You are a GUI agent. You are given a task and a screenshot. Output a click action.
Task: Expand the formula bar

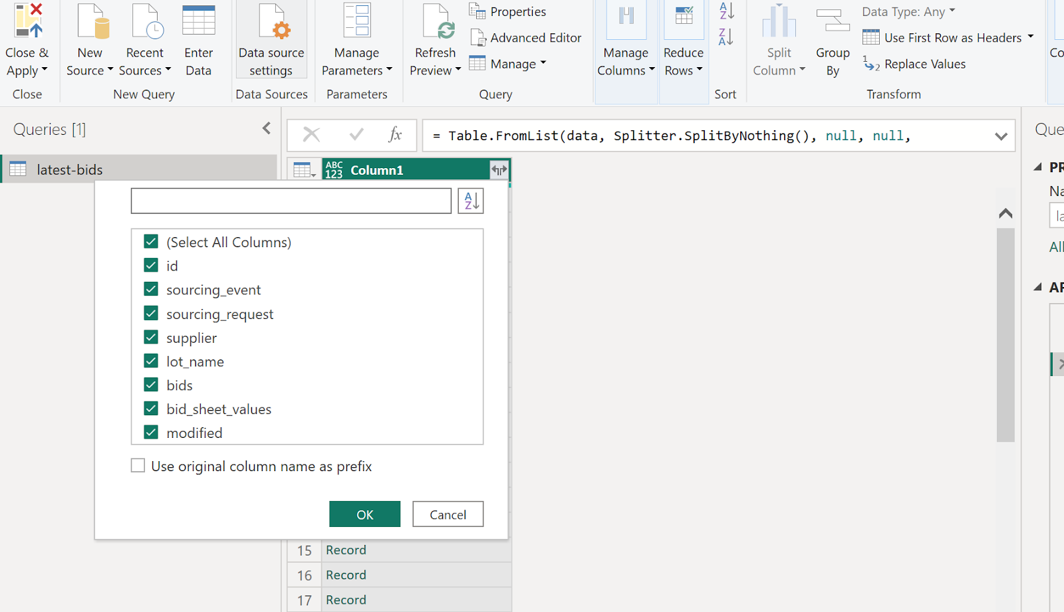click(1001, 136)
